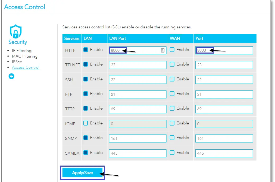Click the ICMP service label
This screenshot has width=275, height=182.
tap(70, 124)
